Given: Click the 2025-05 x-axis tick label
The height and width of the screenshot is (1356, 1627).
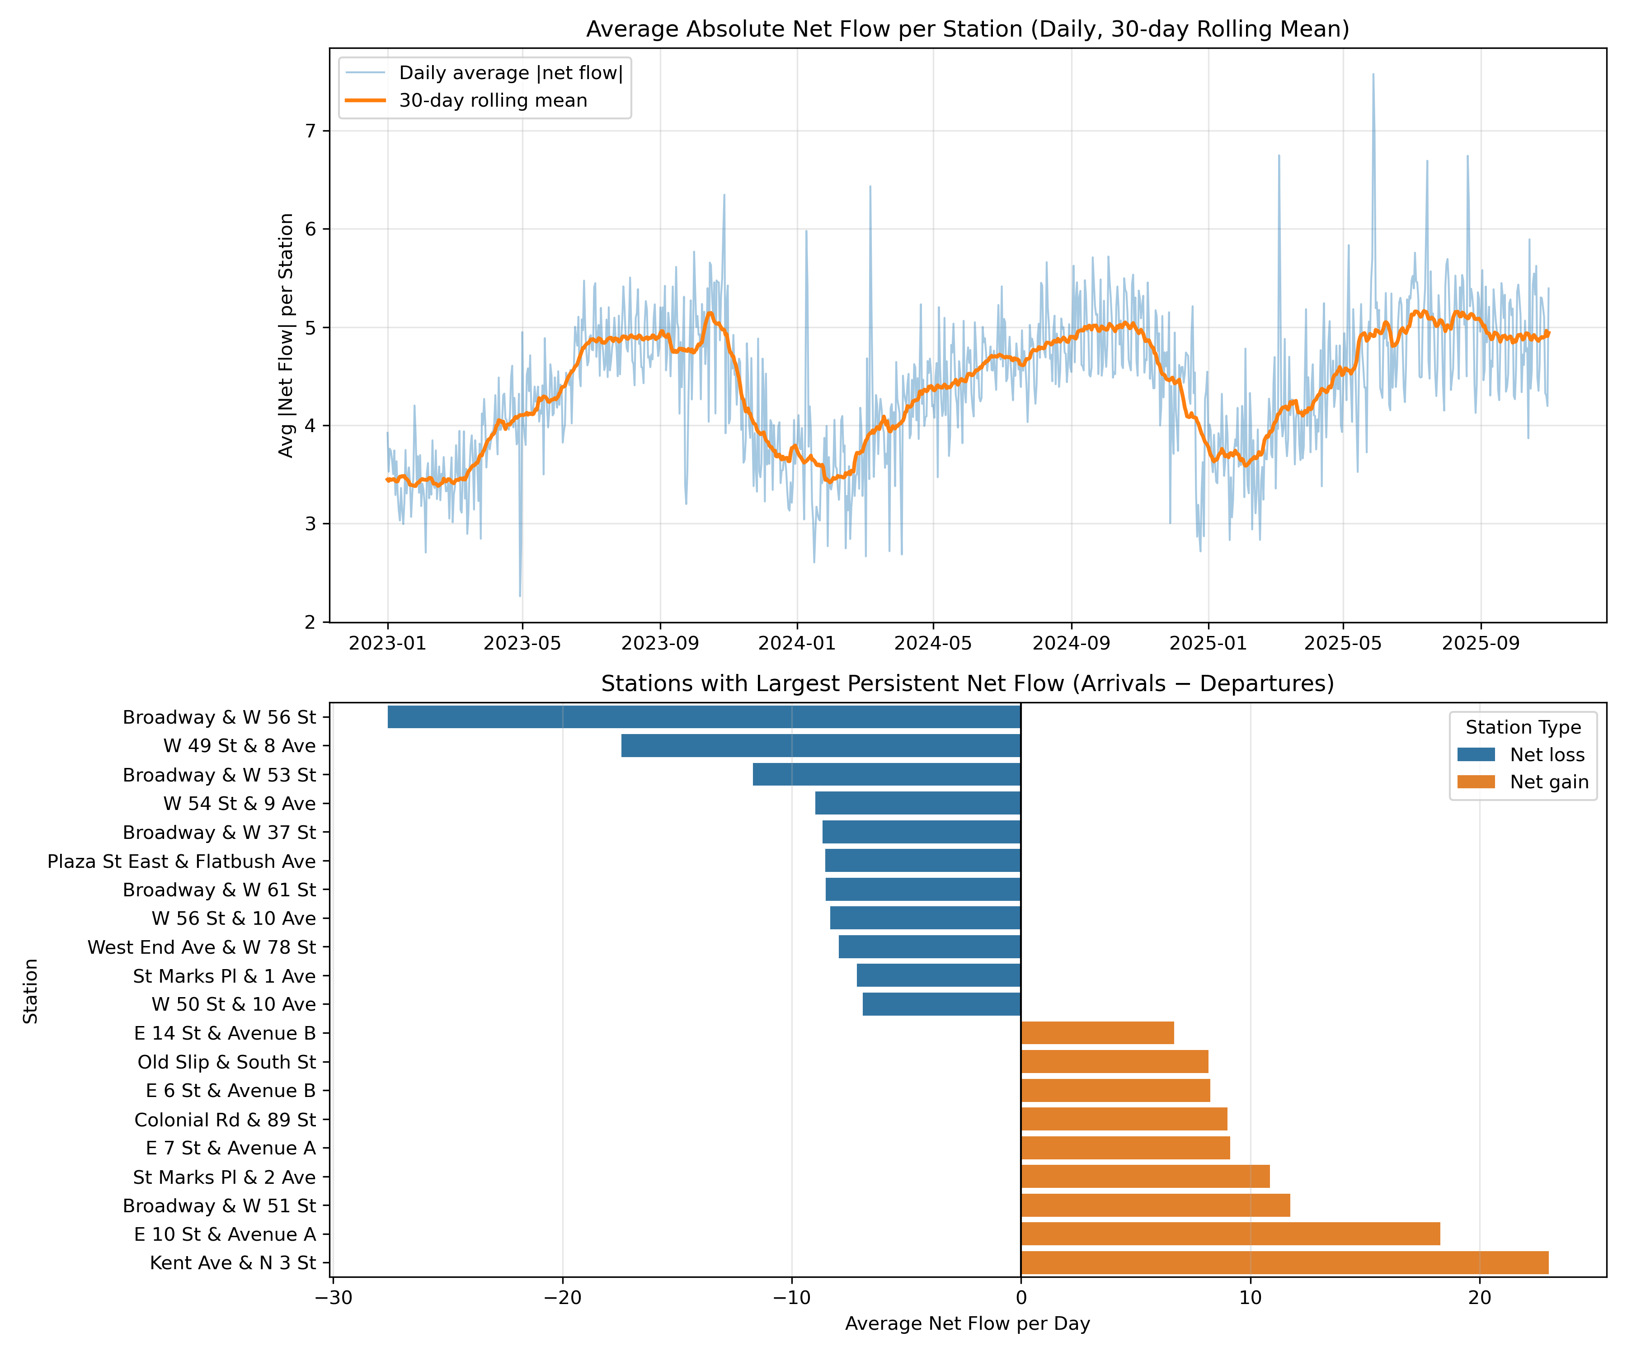Looking at the screenshot, I should pos(1343,643).
